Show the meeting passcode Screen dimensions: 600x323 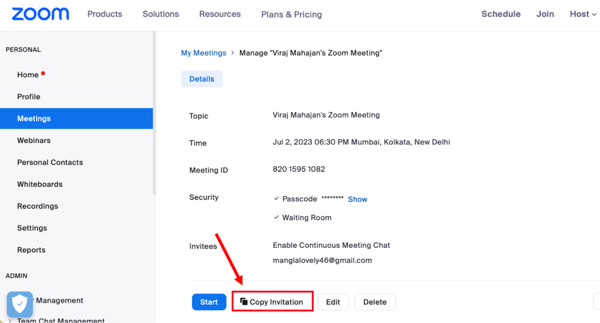[x=358, y=199]
